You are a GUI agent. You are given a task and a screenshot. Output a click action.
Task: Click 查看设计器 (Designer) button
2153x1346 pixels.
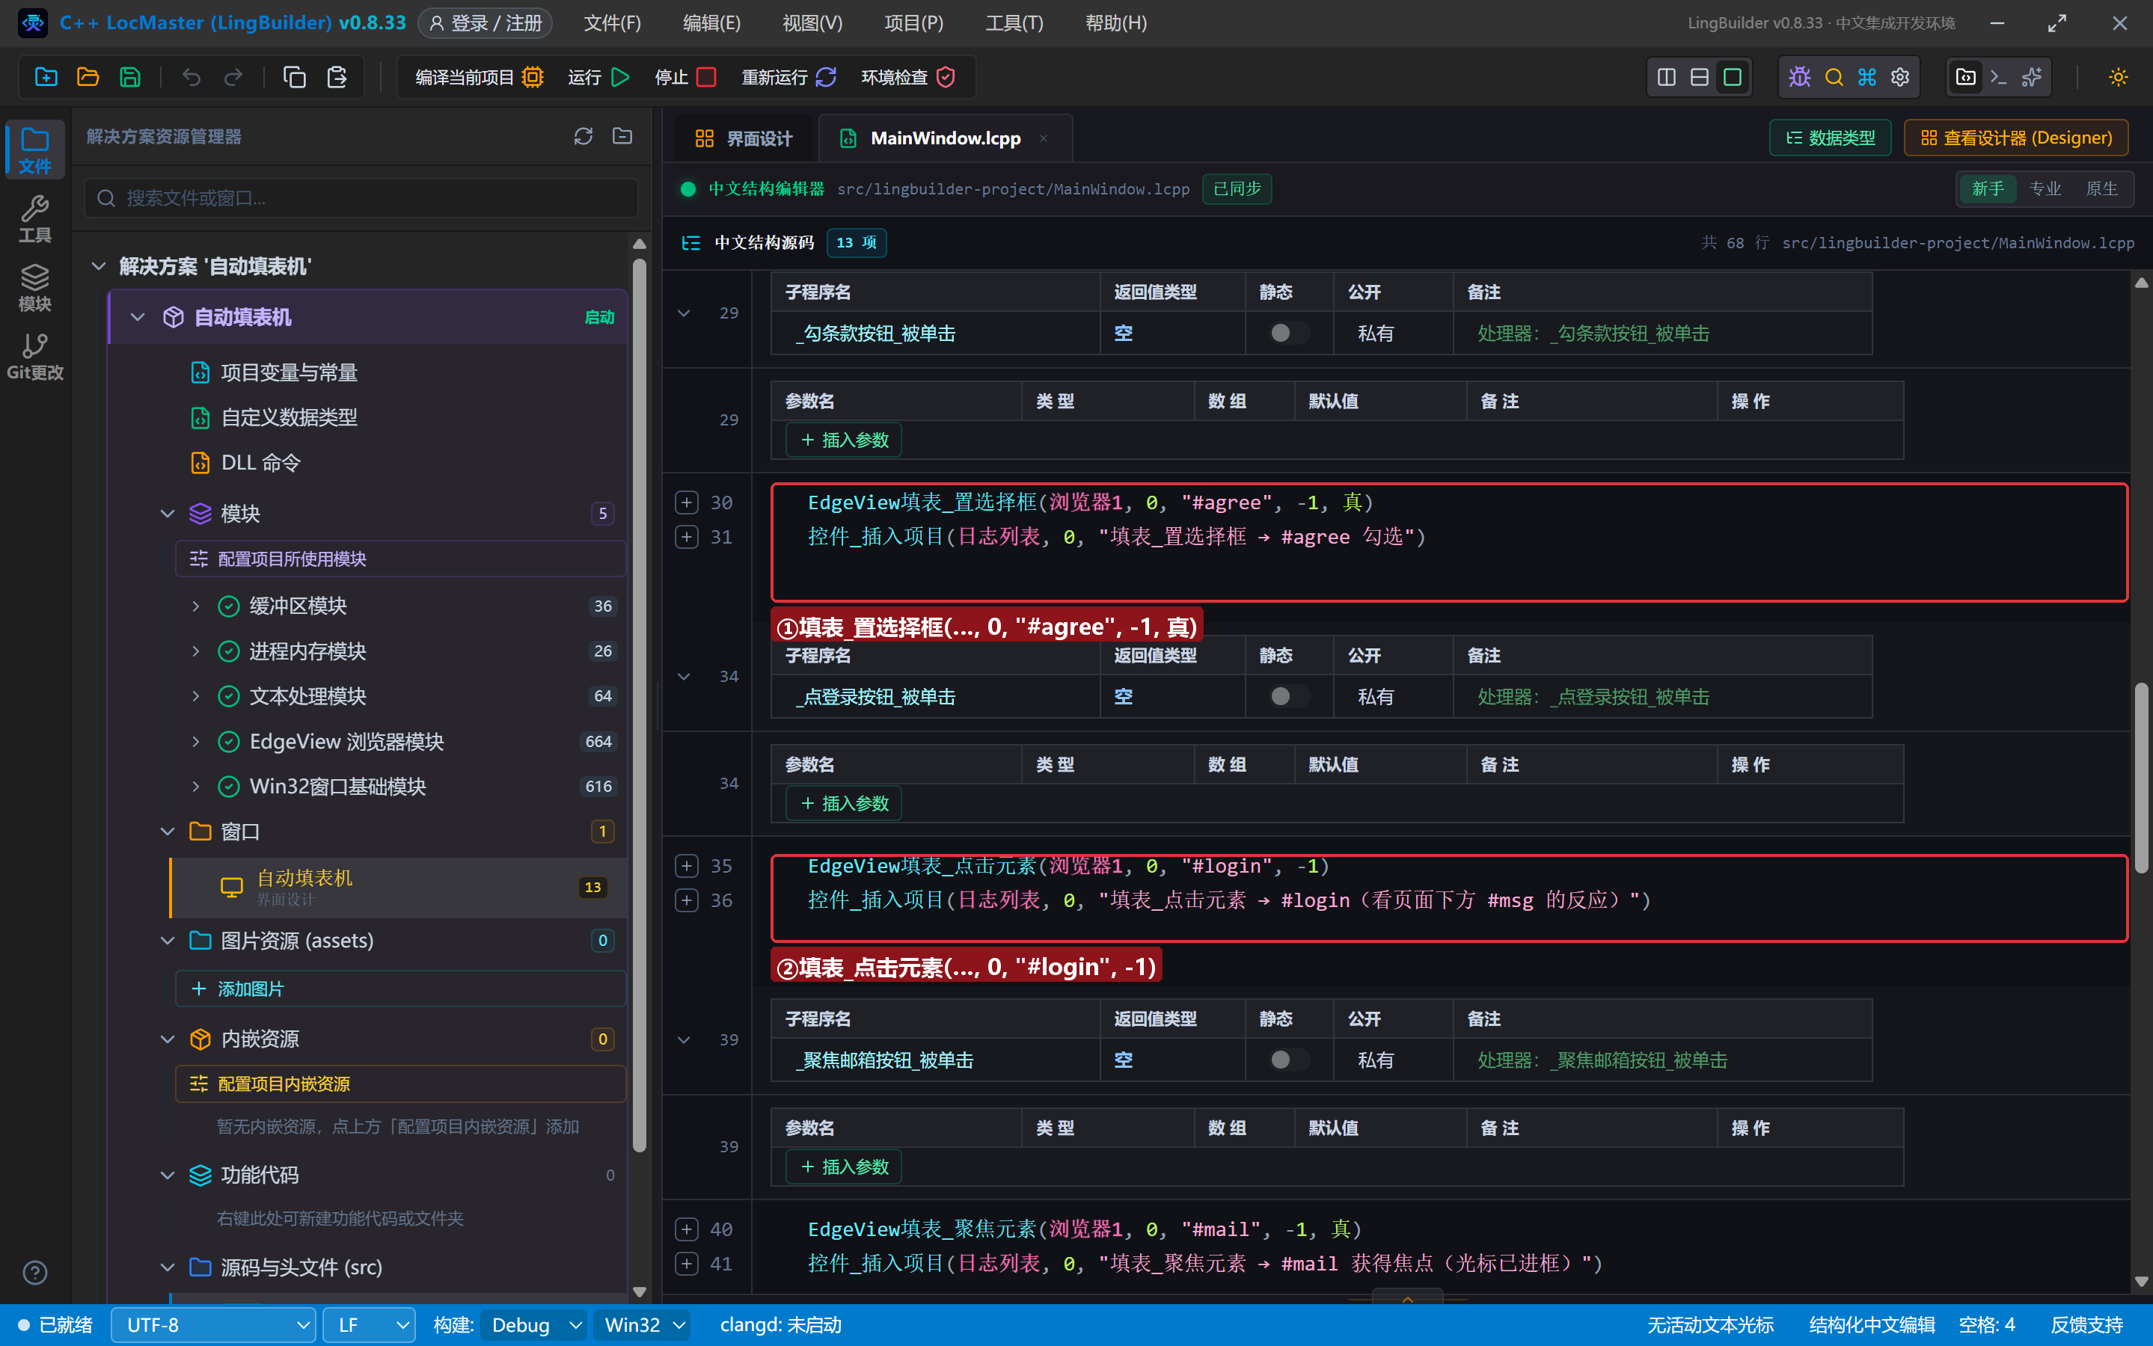coord(2016,138)
